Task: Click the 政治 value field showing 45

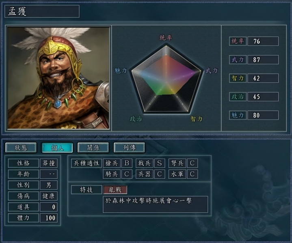Action: pos(263,97)
